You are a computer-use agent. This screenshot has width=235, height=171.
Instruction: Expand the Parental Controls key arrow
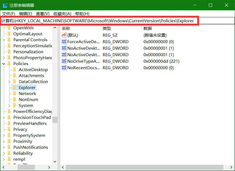pyautogui.click(x=4, y=40)
